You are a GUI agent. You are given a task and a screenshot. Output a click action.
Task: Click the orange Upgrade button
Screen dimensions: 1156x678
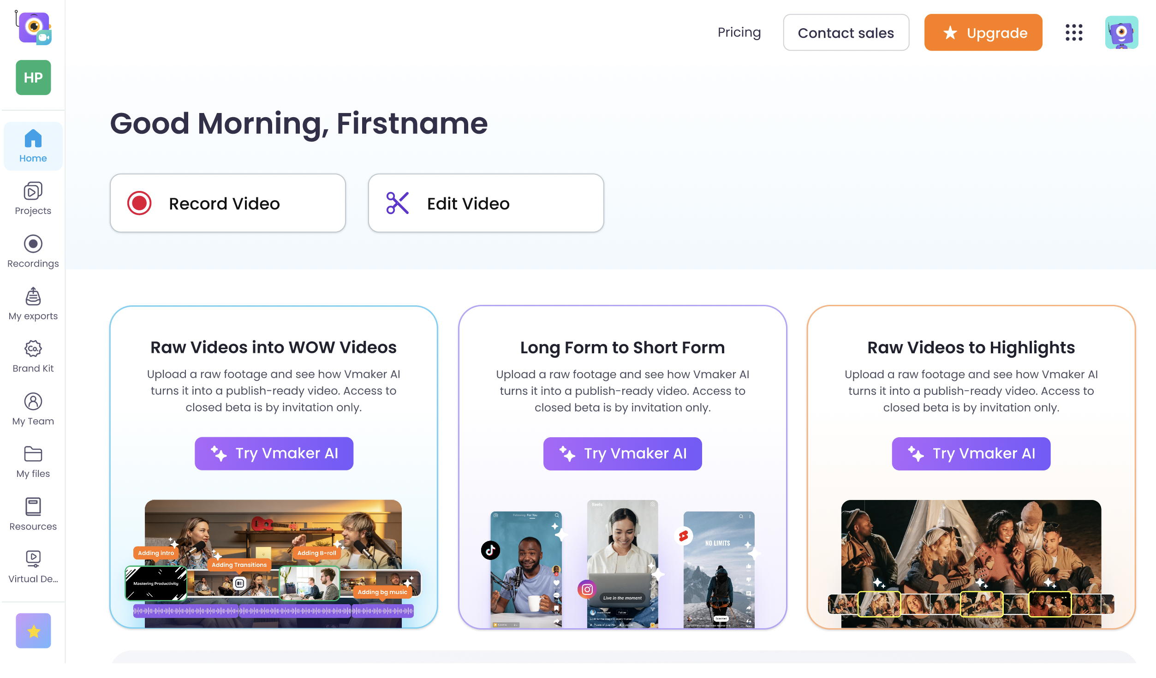[983, 33]
